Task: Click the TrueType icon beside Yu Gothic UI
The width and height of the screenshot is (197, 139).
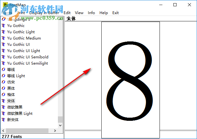Action: click(x=3, y=44)
